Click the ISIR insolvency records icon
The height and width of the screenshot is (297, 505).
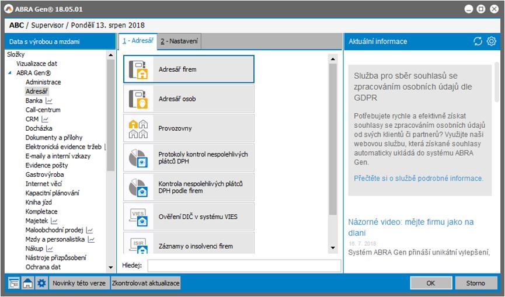[138, 245]
